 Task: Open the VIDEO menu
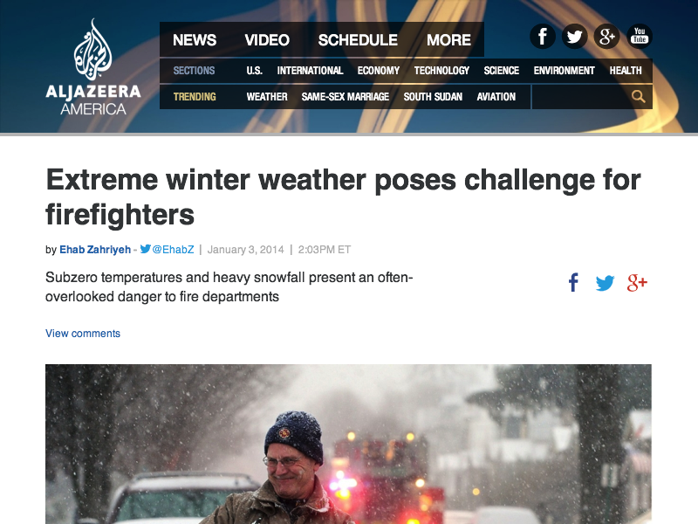[267, 40]
